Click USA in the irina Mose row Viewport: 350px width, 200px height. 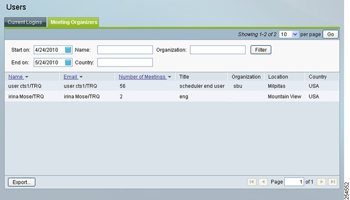(x=314, y=97)
